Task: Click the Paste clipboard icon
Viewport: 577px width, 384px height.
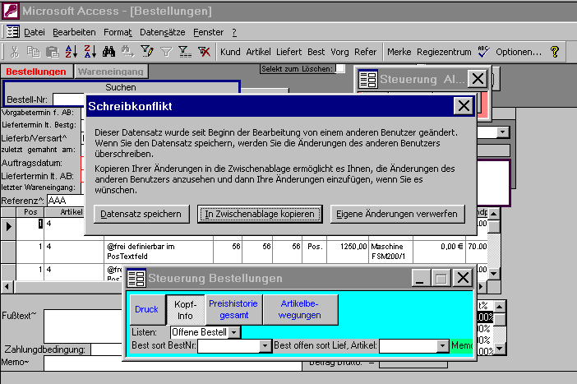Action: (52, 52)
